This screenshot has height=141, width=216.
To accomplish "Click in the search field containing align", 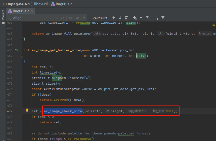I will point(33,18).
